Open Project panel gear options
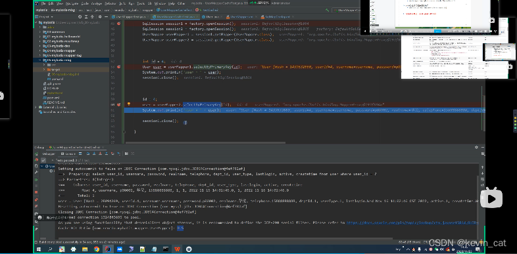Viewport: 517px width, 254px height. click(100, 16)
